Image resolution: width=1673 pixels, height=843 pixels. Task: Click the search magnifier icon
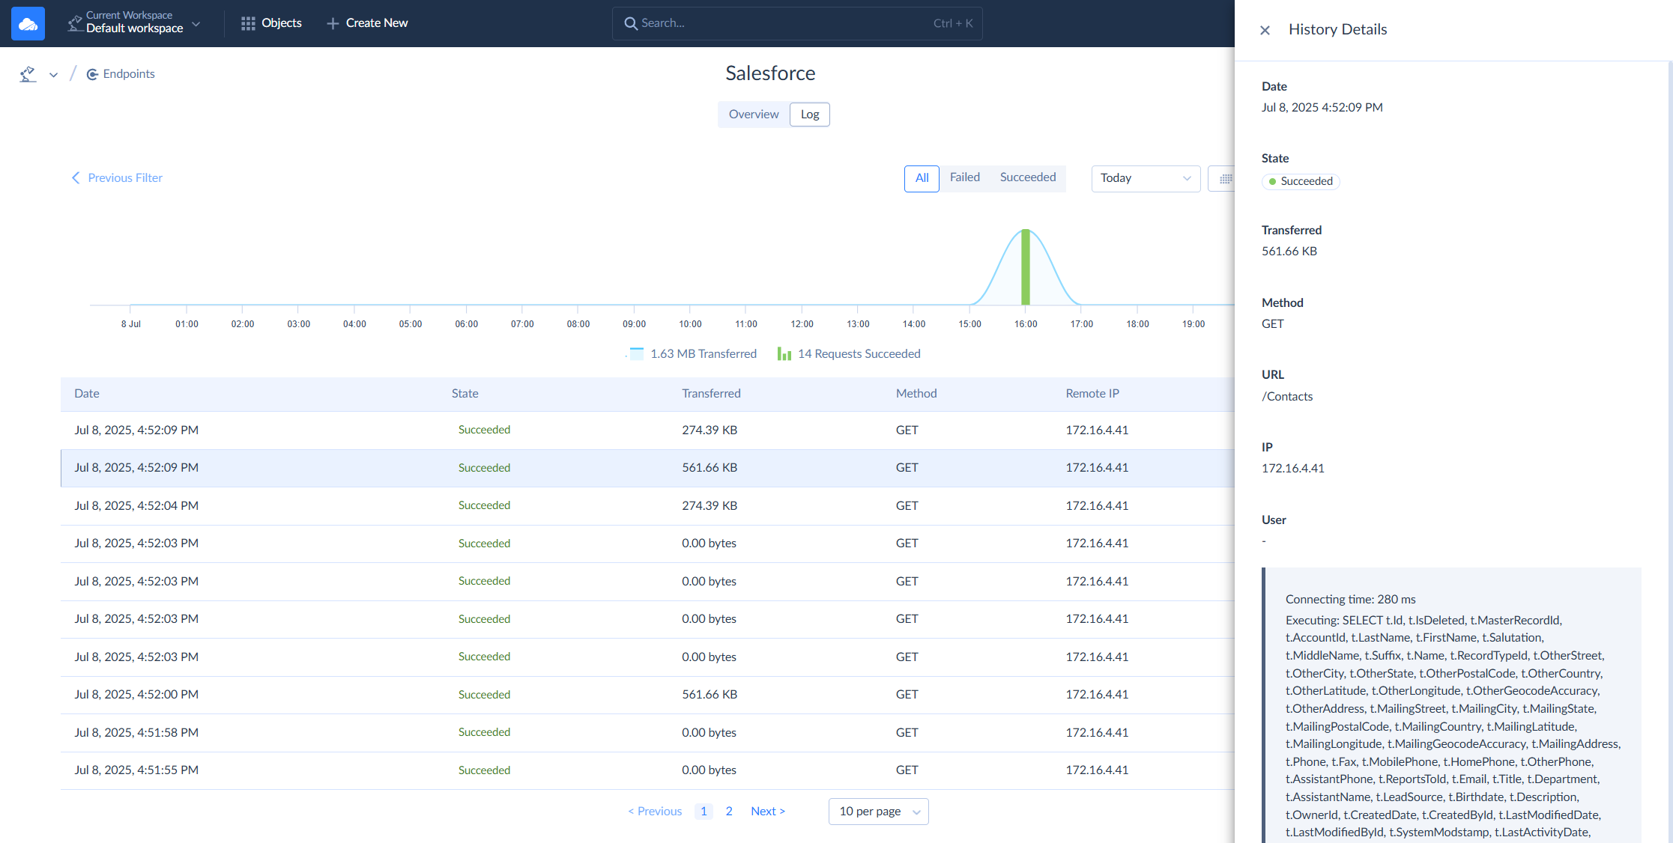pos(631,23)
